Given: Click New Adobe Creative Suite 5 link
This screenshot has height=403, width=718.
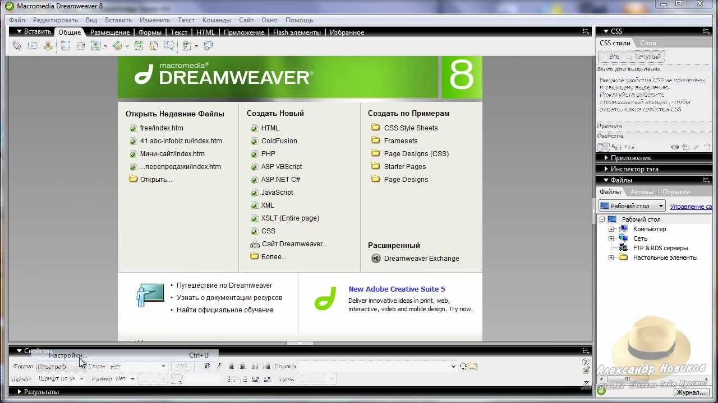Looking at the screenshot, I should click(397, 289).
